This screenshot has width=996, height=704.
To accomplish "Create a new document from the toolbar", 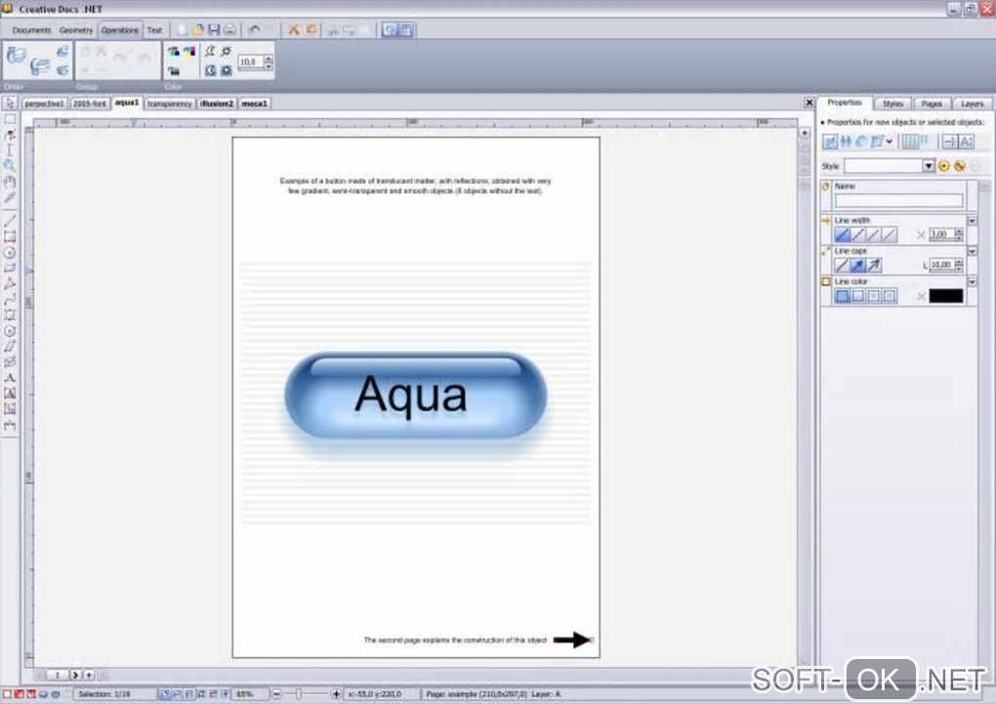I will tap(182, 30).
